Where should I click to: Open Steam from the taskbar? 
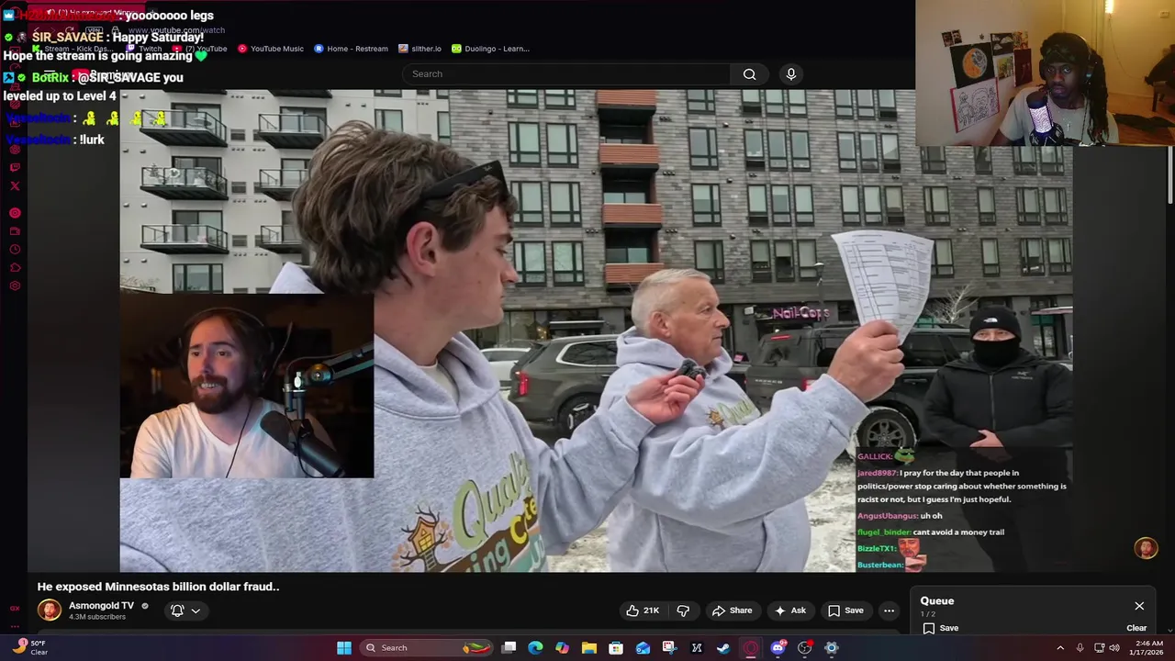click(x=723, y=648)
